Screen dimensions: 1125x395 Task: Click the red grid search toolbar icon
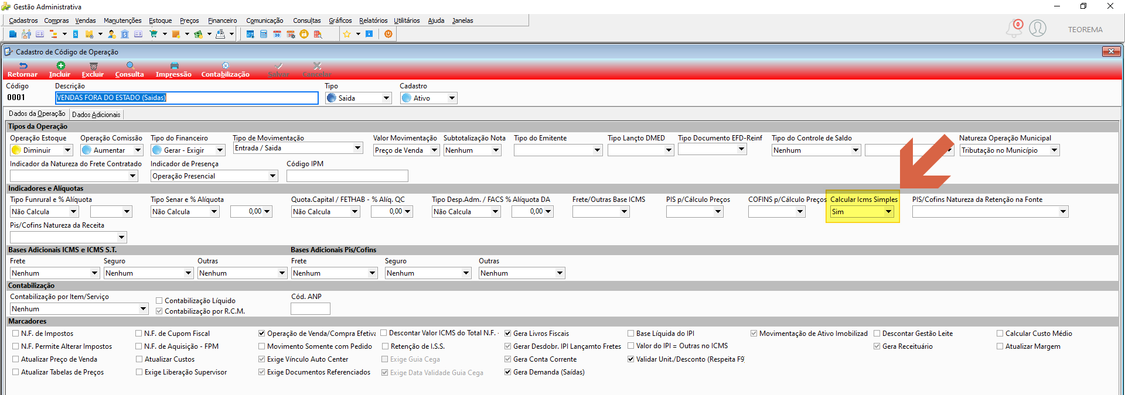[318, 34]
